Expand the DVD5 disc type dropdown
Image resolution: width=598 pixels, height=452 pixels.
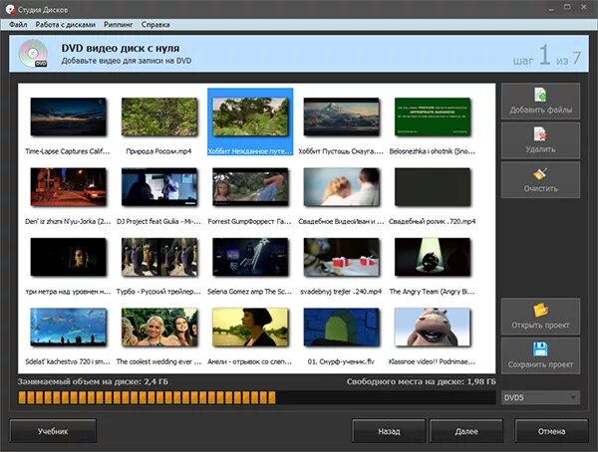(x=540, y=397)
